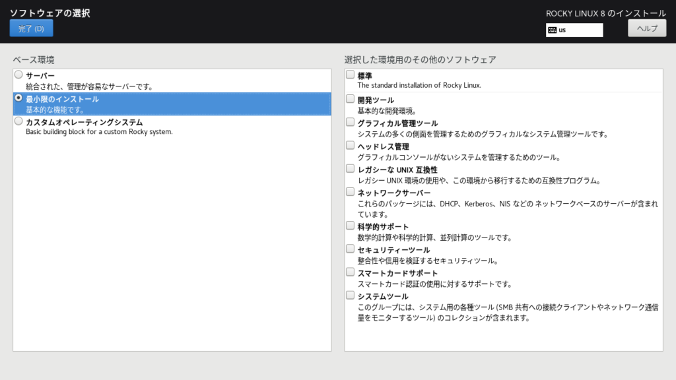Screen dimensions: 676x380
Task: Tick the グラフィカル管理ツール checkbox
Action: tap(350, 122)
